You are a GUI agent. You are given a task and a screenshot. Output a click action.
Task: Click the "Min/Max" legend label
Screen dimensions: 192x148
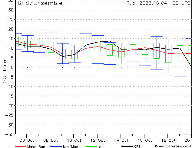pos(70,146)
